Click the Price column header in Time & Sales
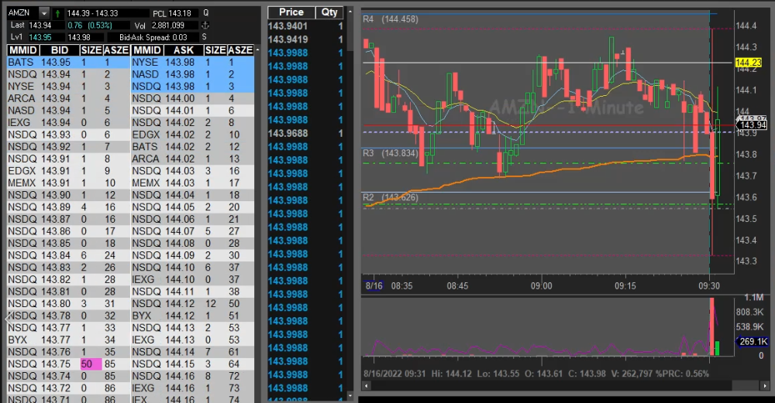 (x=291, y=12)
